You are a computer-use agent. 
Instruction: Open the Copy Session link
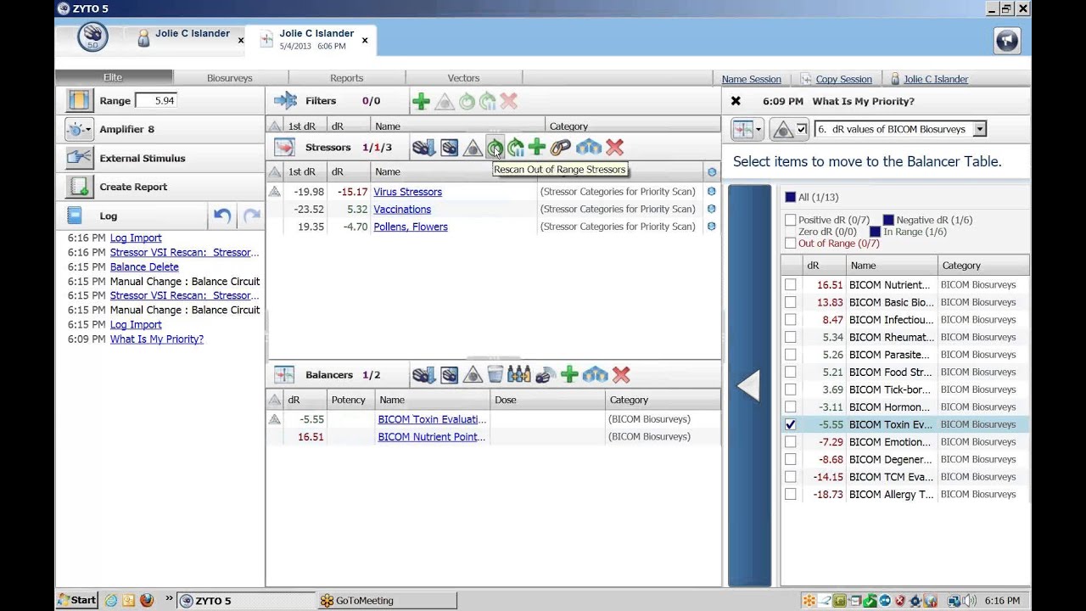pyautogui.click(x=843, y=79)
